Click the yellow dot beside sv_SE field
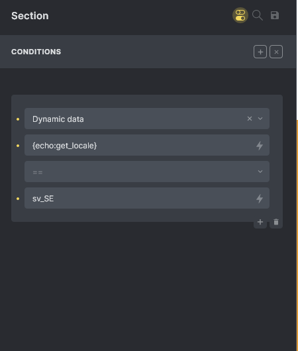This screenshot has height=351, width=298. pyautogui.click(x=18, y=199)
